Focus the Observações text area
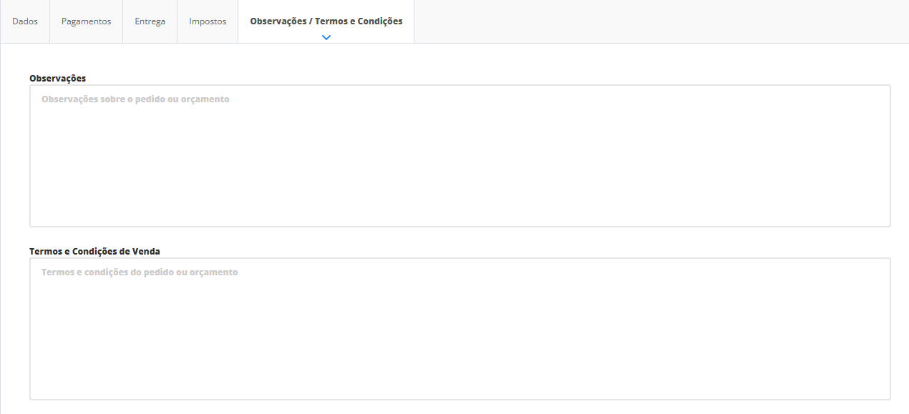Image resolution: width=909 pixels, height=414 pixels. (460, 156)
